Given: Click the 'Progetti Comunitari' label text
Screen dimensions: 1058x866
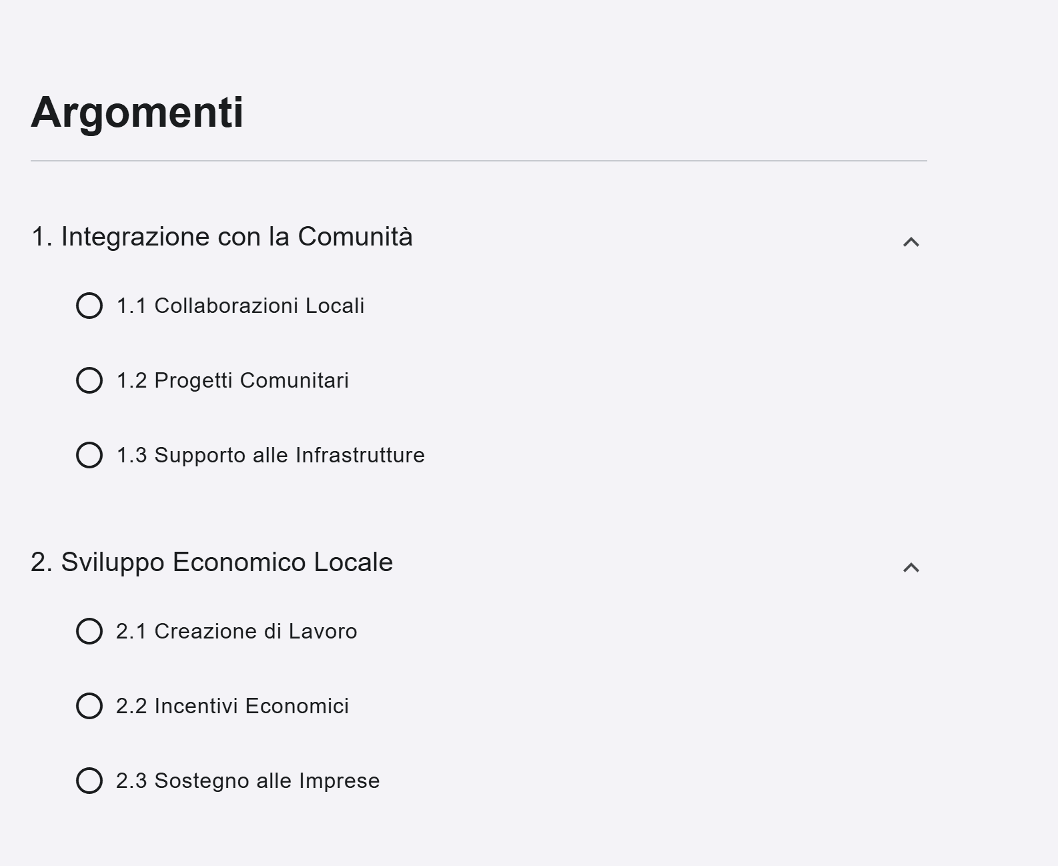Looking at the screenshot, I should tap(251, 380).
